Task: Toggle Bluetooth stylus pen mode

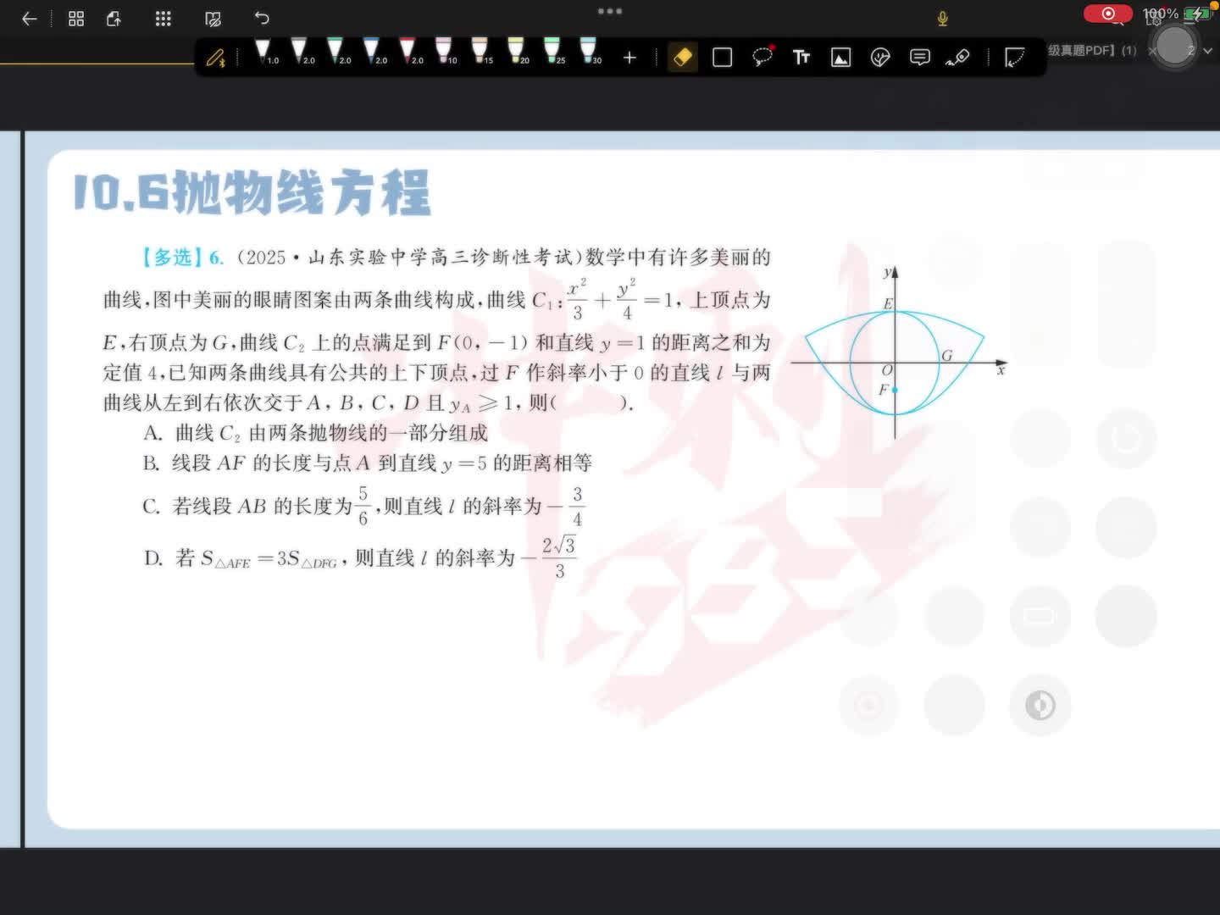Action: point(216,57)
